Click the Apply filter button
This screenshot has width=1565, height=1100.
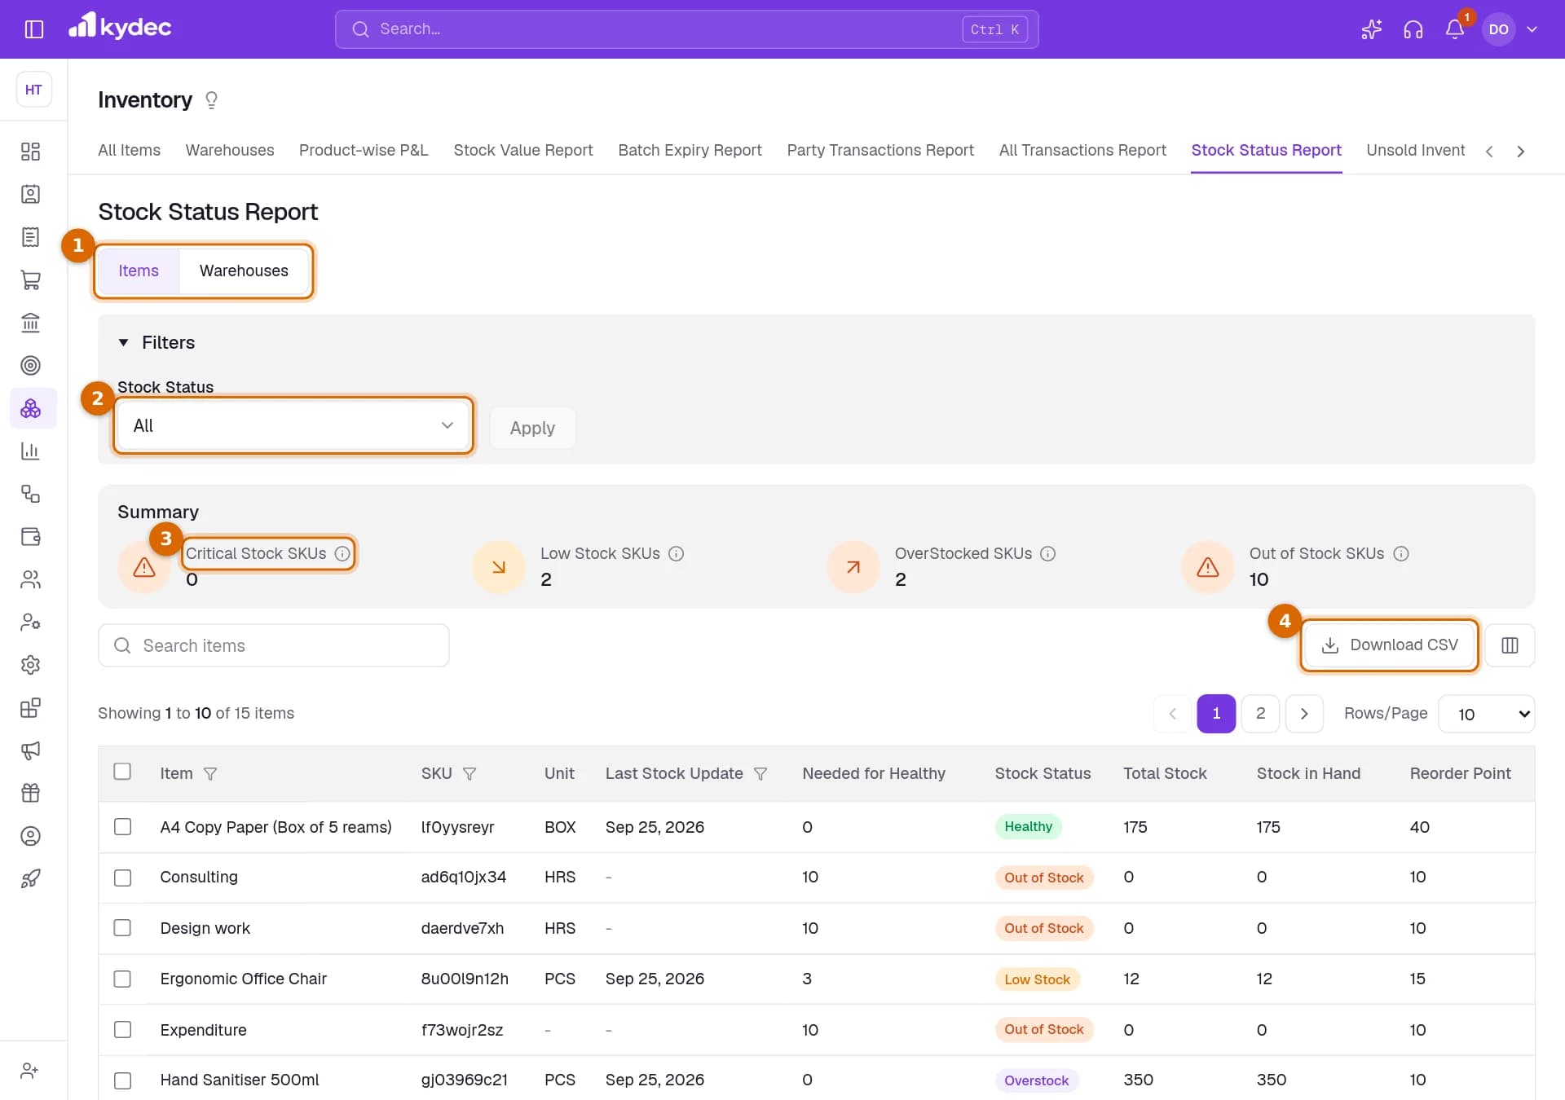click(x=532, y=428)
